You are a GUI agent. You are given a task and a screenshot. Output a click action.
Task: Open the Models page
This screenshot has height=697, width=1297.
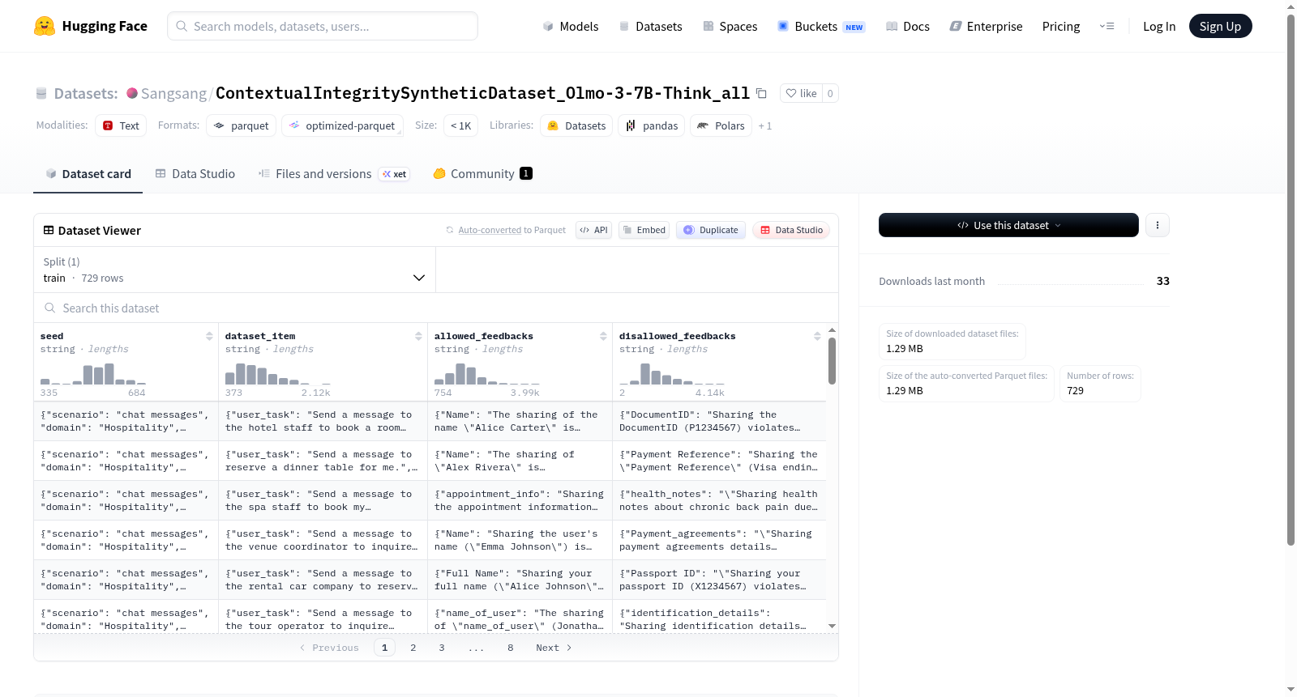(x=571, y=27)
